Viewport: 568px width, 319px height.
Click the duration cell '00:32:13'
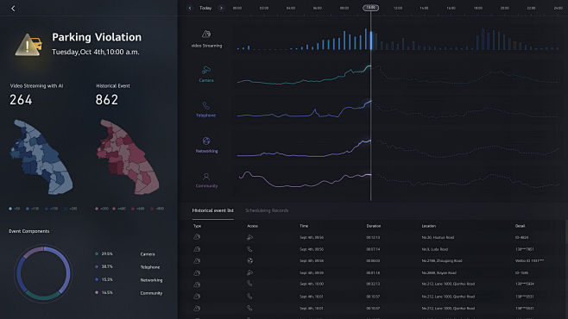373,285
